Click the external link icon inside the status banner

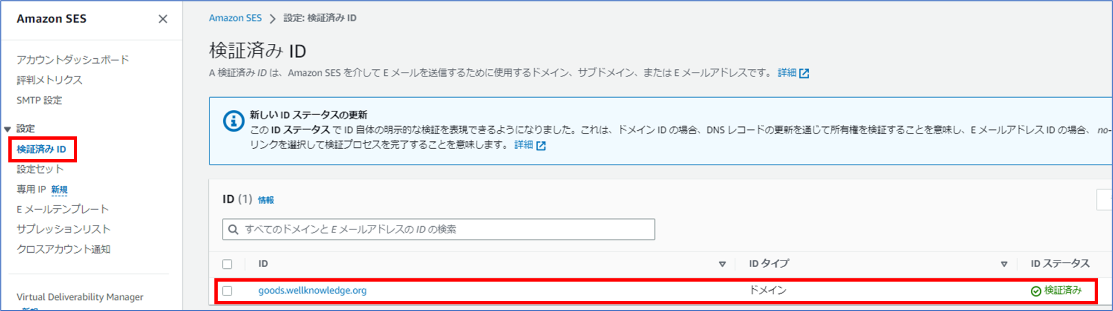pyautogui.click(x=541, y=146)
